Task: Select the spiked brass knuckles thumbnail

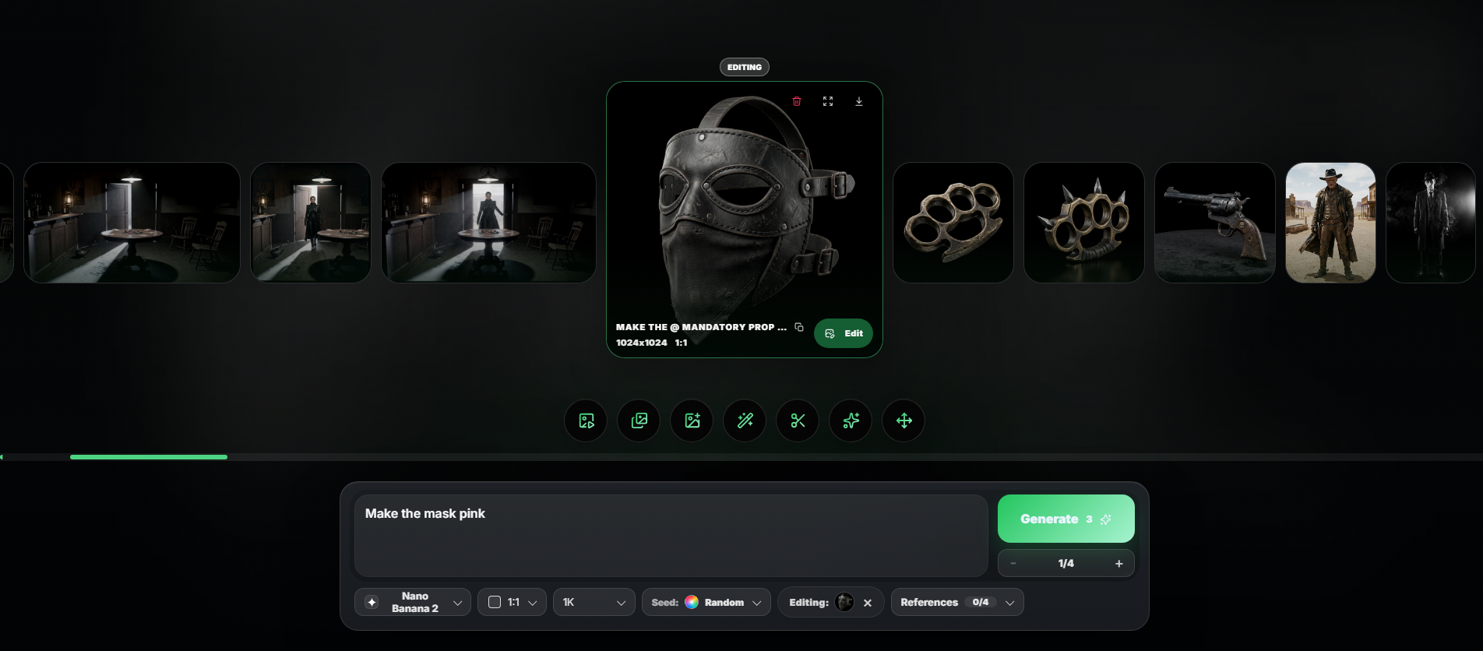Action: pyautogui.click(x=1084, y=223)
